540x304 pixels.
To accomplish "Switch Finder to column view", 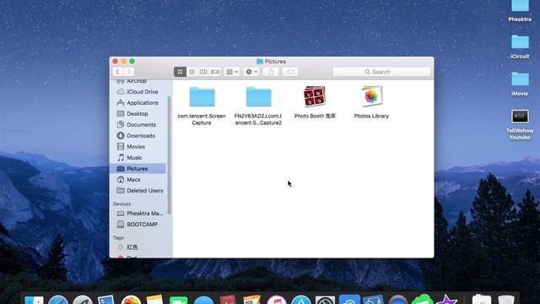I will [x=203, y=72].
